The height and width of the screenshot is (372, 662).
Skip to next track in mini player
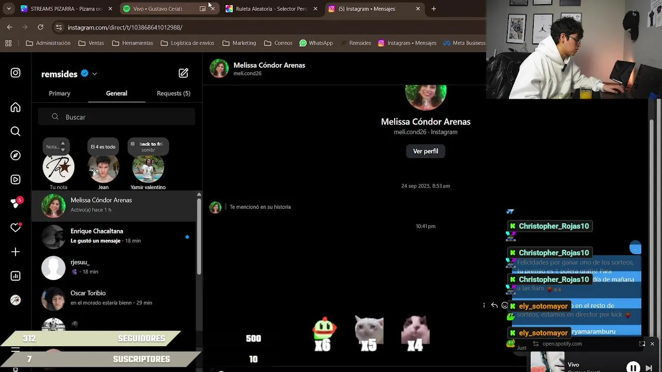pyautogui.click(x=649, y=368)
